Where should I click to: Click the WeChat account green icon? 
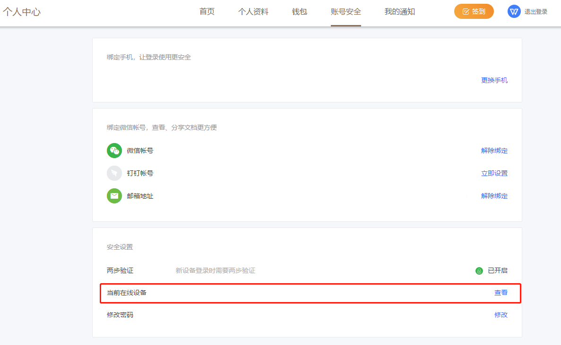click(114, 151)
